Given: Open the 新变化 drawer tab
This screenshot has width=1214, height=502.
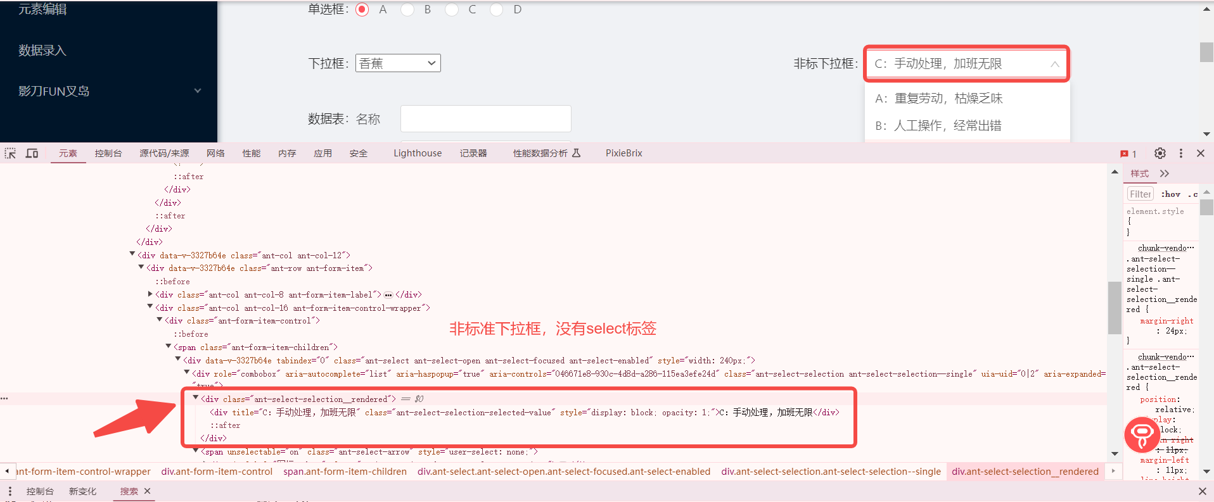Looking at the screenshot, I should pos(83,491).
